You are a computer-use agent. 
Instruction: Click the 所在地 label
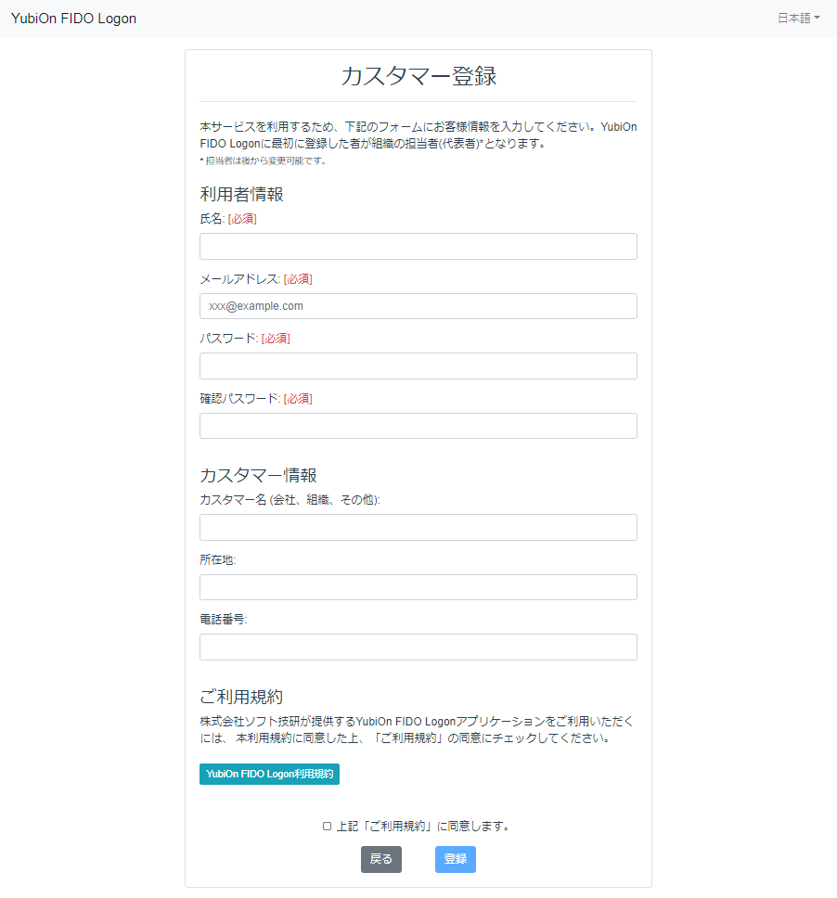218,560
